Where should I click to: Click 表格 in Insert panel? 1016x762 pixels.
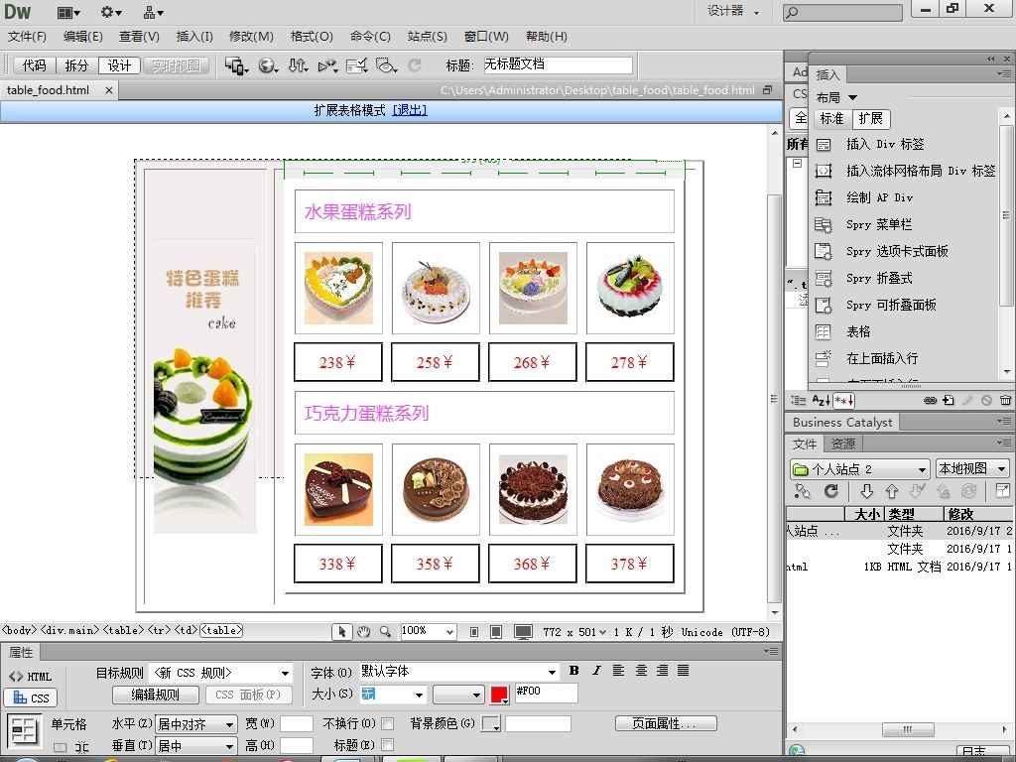click(x=858, y=331)
